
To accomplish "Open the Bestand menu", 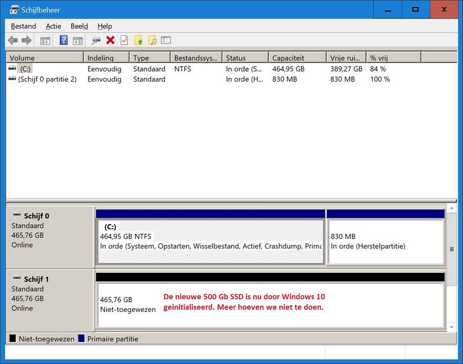I will (23, 26).
